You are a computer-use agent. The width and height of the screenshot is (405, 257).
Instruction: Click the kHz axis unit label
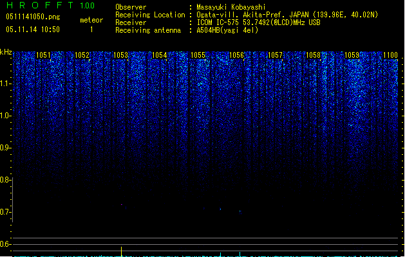pyautogui.click(x=6, y=52)
